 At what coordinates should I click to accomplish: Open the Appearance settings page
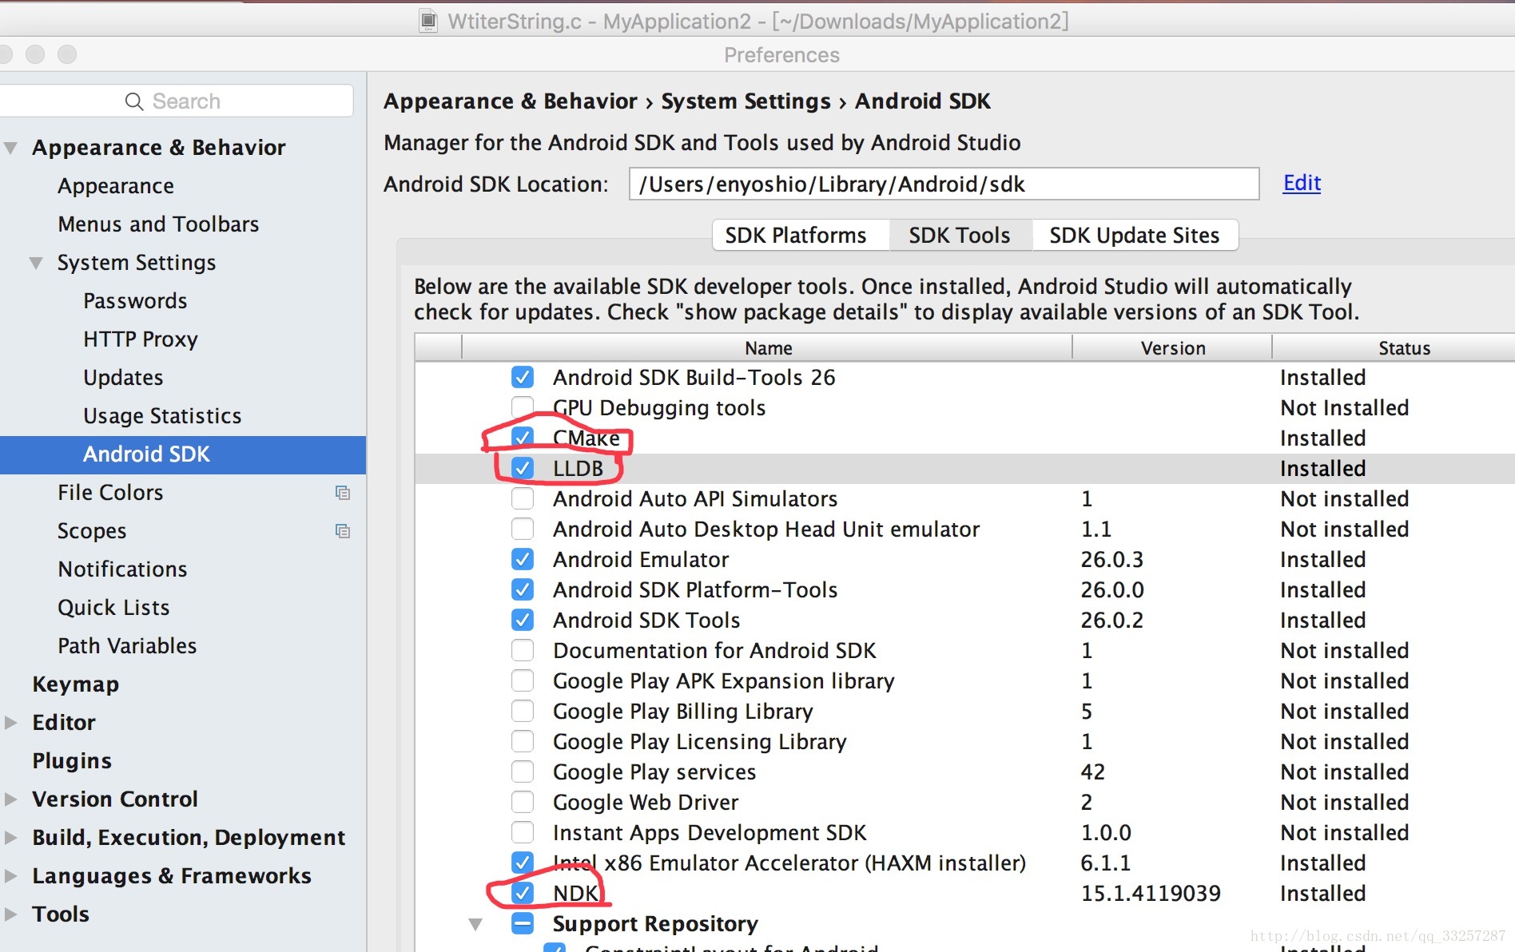(116, 186)
